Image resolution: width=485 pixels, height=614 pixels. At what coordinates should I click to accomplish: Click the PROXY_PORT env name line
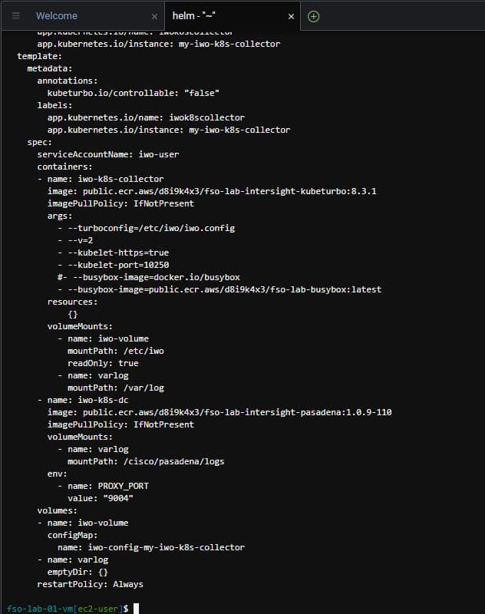click(108, 486)
